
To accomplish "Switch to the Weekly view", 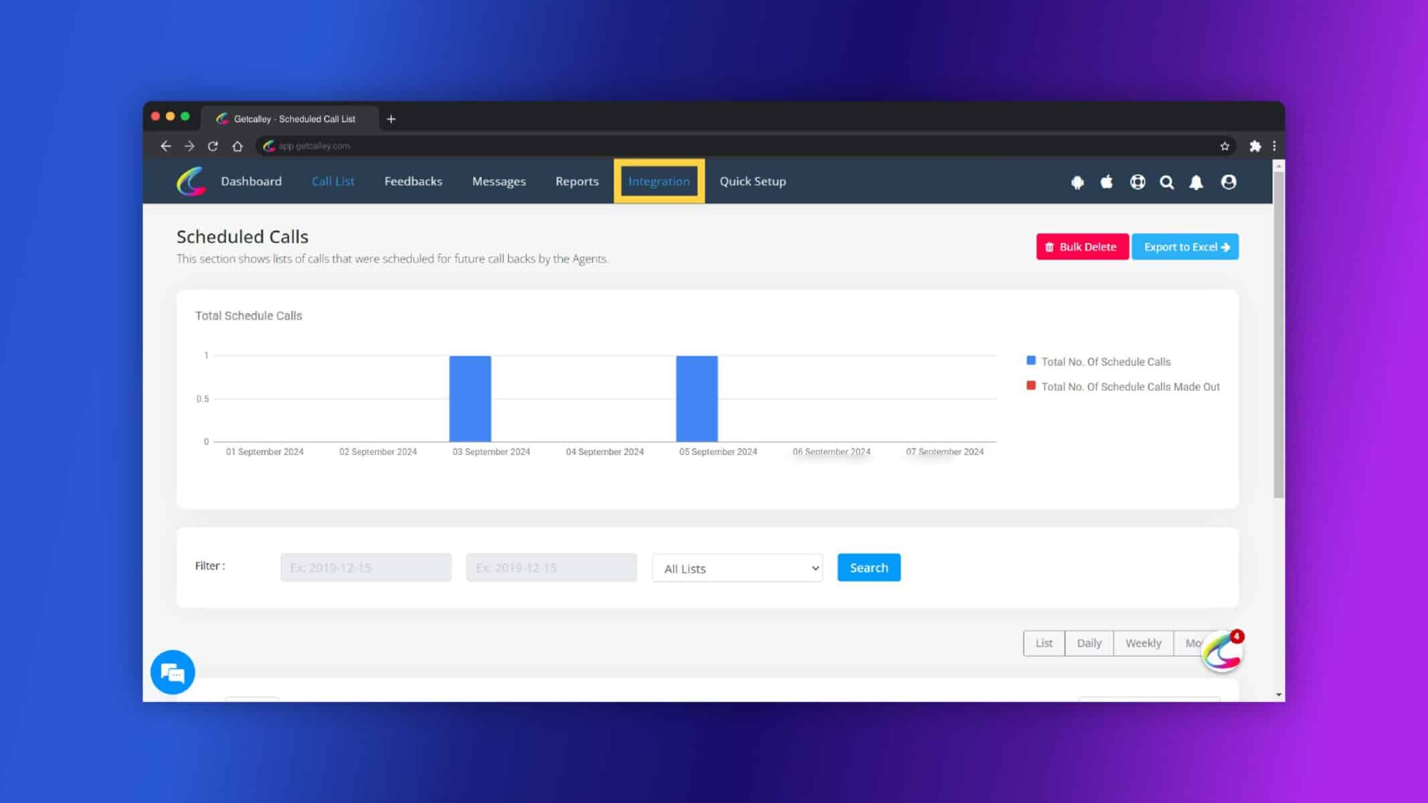I will [1143, 643].
